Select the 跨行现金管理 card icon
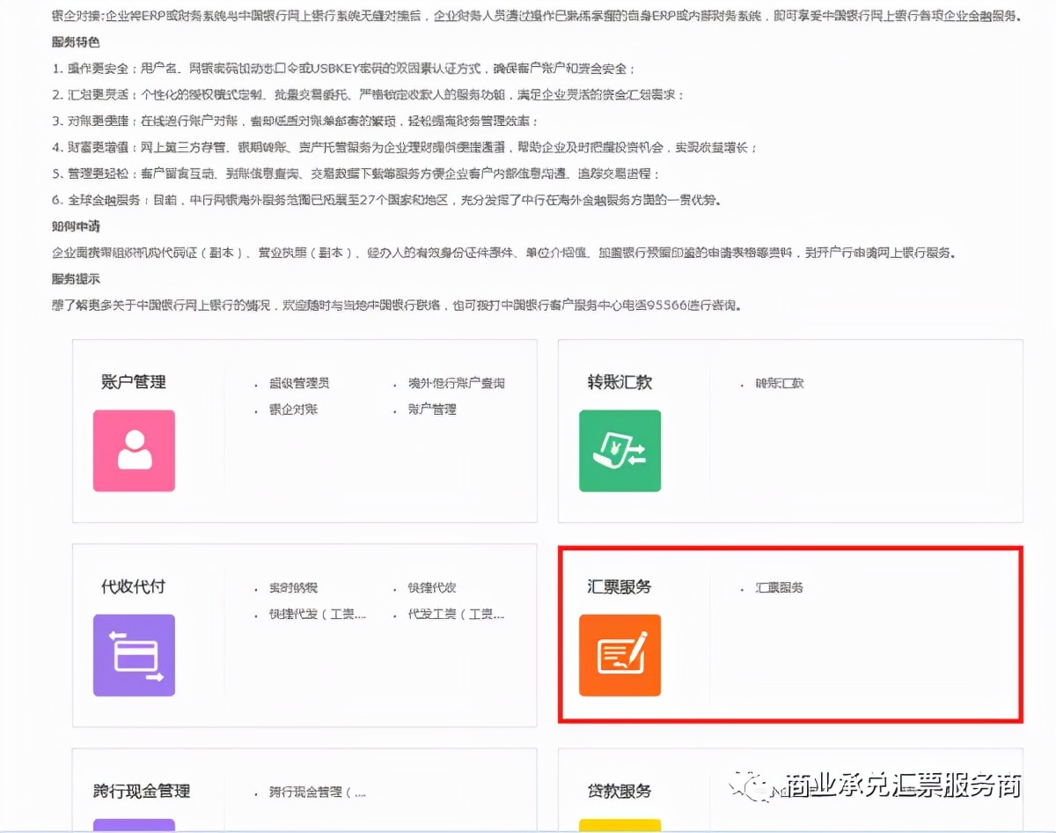The width and height of the screenshot is (1056, 833). (x=134, y=828)
